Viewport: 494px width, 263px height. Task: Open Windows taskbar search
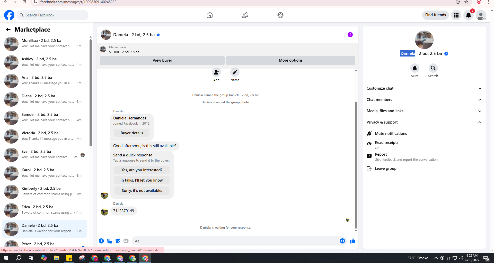coord(19,258)
